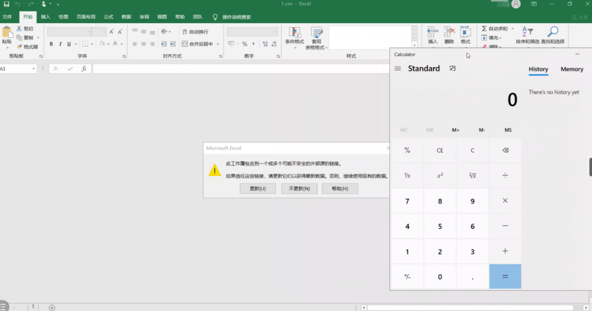The image size is (592, 311).
Task: Click Merge and Center (合并后居中)
Action: [197, 44]
